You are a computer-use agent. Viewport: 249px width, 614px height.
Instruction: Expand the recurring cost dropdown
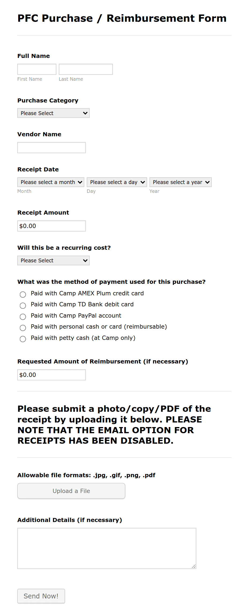pyautogui.click(x=53, y=260)
